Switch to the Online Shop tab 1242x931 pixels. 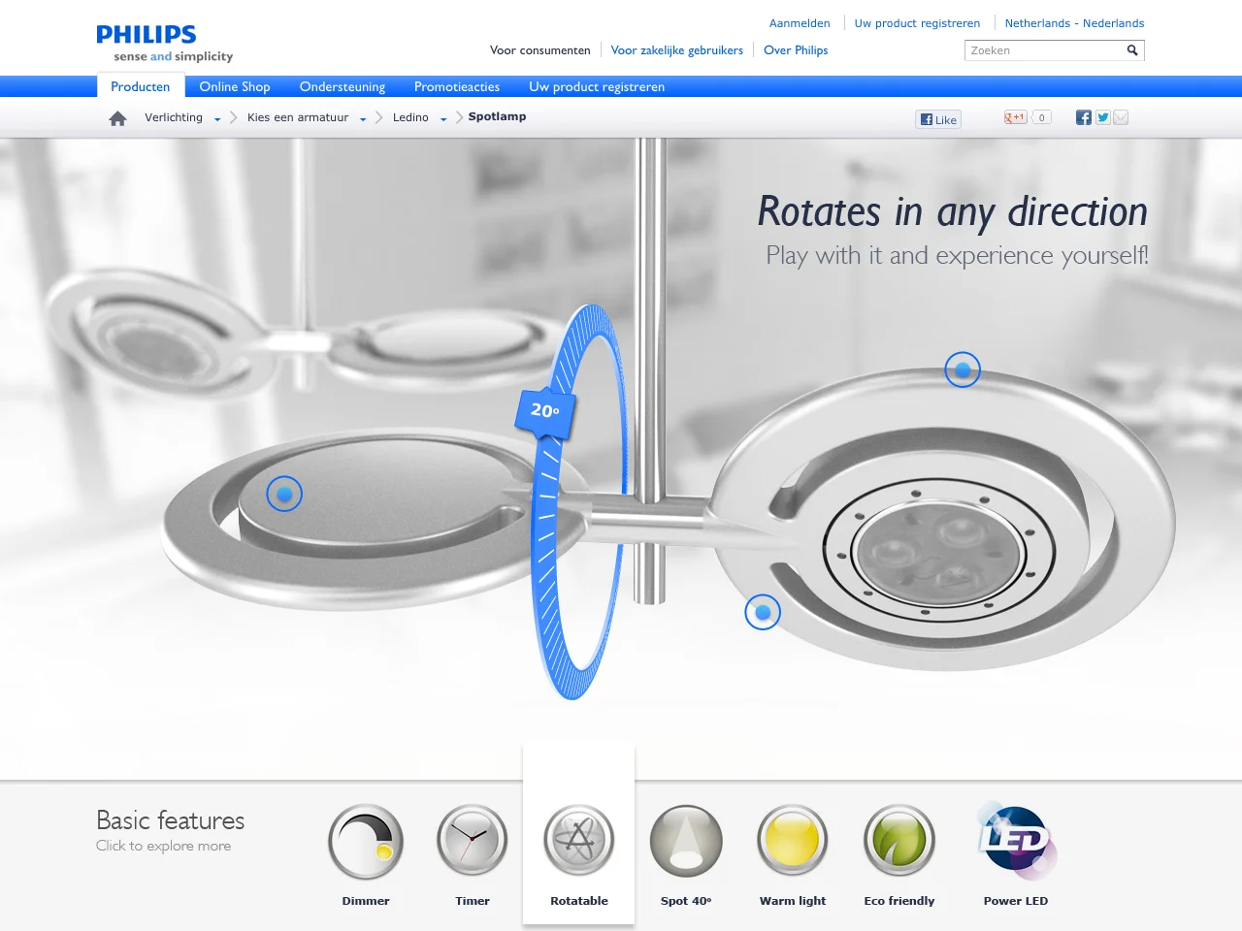click(234, 86)
